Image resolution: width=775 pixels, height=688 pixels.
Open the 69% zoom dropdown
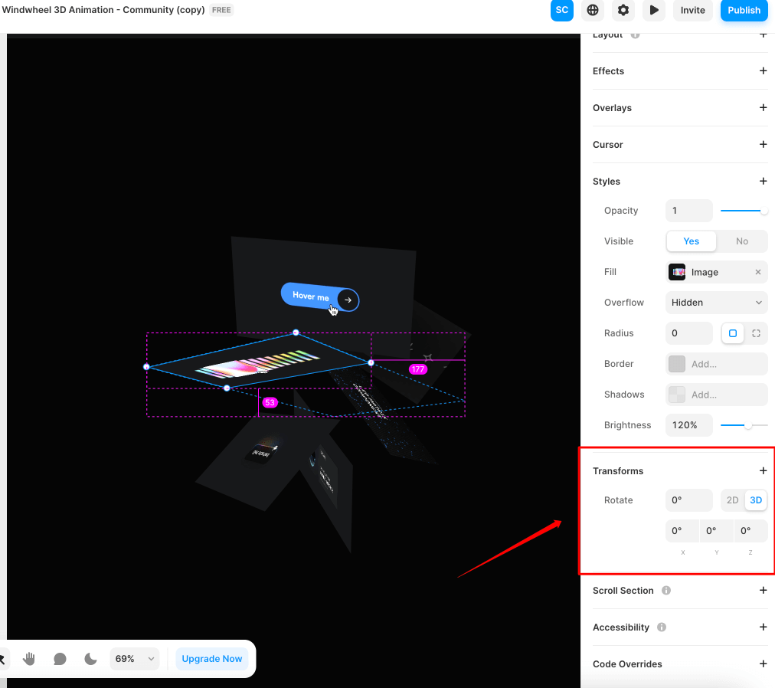coord(136,659)
